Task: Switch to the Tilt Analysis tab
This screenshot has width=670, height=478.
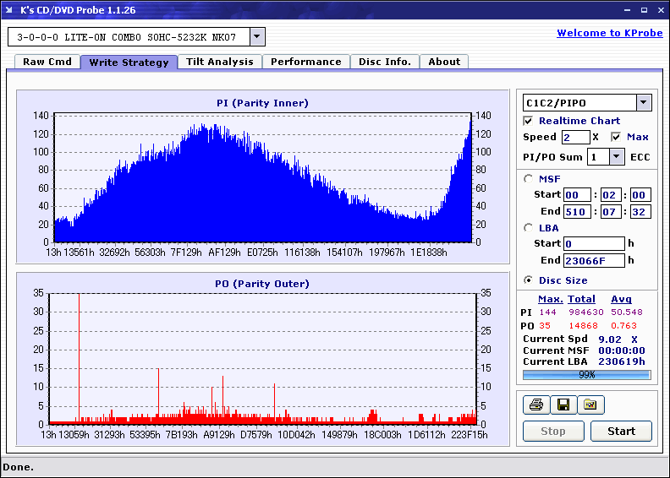Action: [219, 62]
